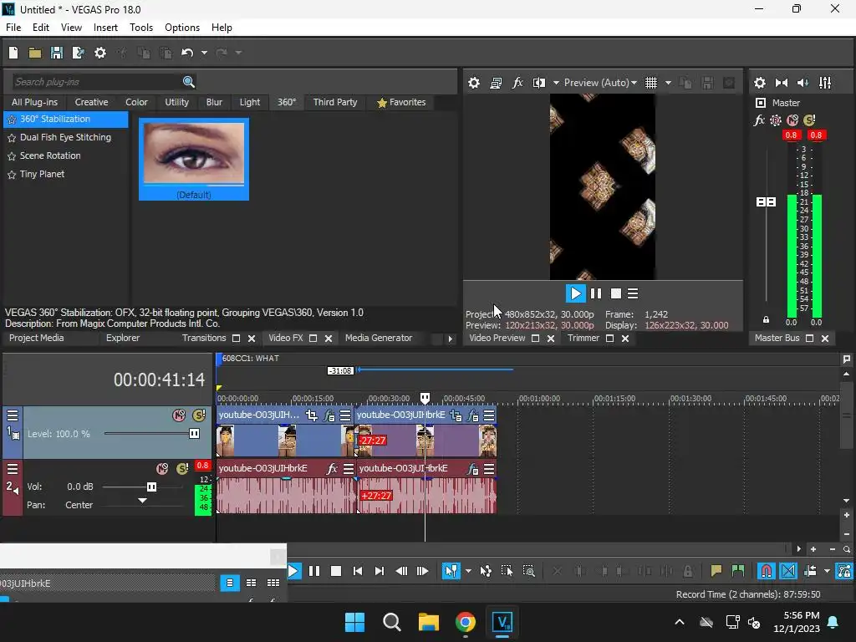Click the Selection Edit tool icon

click(x=507, y=571)
